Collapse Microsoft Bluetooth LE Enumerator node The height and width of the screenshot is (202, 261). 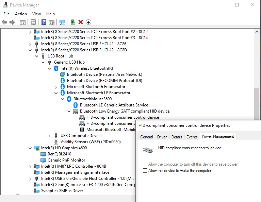[x=56, y=93]
